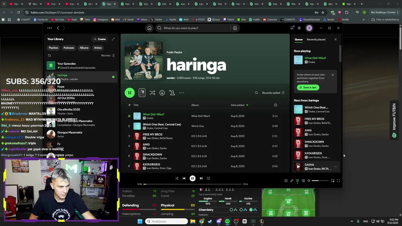The height and width of the screenshot is (226, 402).
Task: Play SASHA from the queue
Action: (x=298, y=166)
